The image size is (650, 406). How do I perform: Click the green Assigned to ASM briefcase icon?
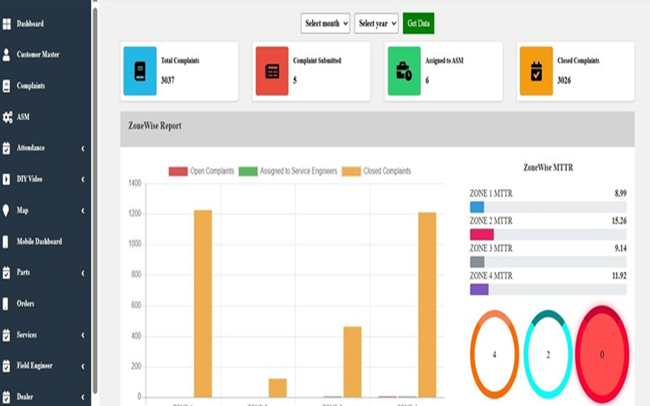click(x=404, y=71)
